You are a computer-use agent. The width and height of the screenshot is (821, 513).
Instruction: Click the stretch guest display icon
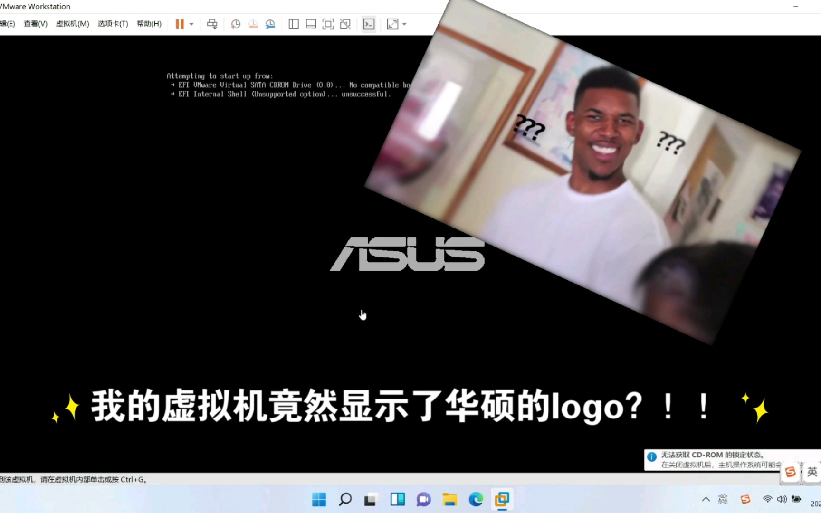point(392,24)
